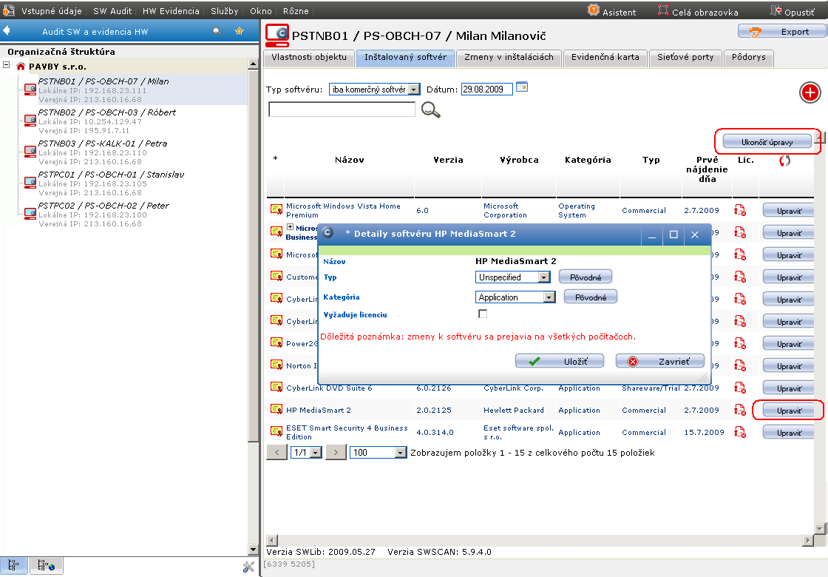Click the back arrow in Audit SW header

7,30
